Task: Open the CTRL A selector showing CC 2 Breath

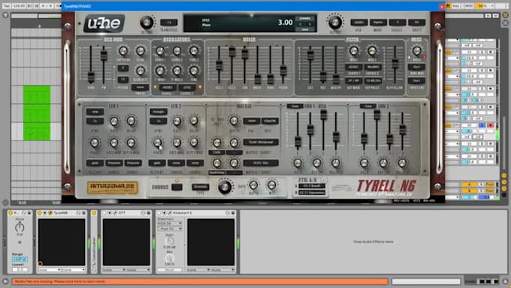Action: point(312,186)
